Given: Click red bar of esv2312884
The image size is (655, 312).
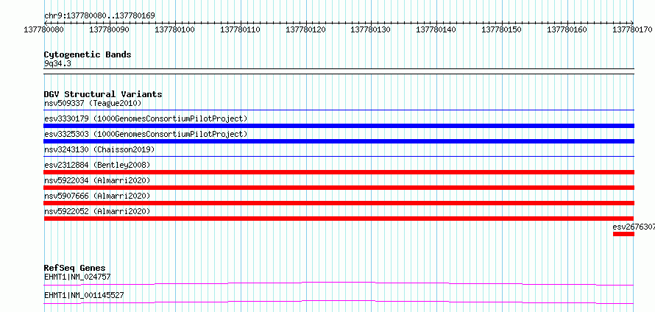Looking at the screenshot, I should pyautogui.click(x=339, y=172).
